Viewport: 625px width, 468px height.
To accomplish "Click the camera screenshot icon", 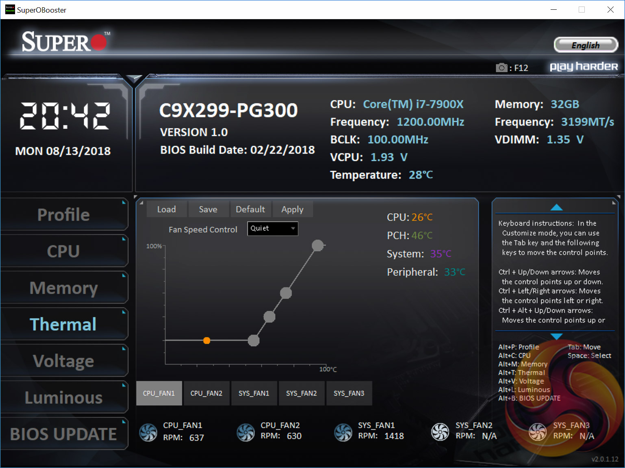I will click(502, 67).
